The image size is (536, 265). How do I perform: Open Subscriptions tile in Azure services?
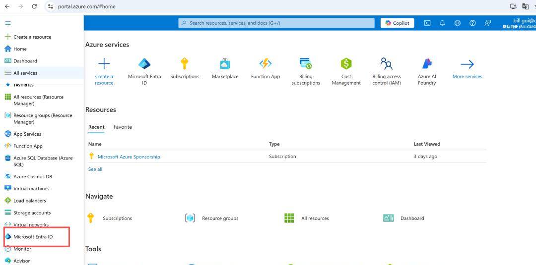pyautogui.click(x=185, y=69)
